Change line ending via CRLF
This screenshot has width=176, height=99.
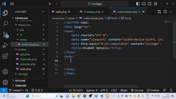click(114, 90)
